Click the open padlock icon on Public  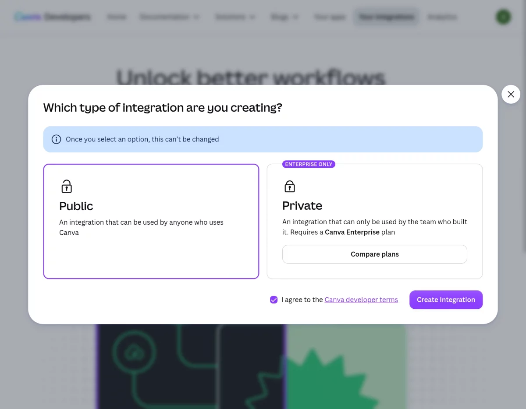pyautogui.click(x=66, y=186)
